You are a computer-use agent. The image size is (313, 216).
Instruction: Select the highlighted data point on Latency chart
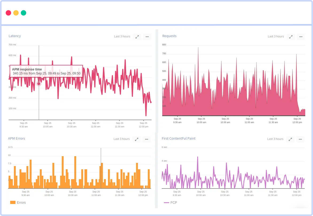[x=39, y=84]
